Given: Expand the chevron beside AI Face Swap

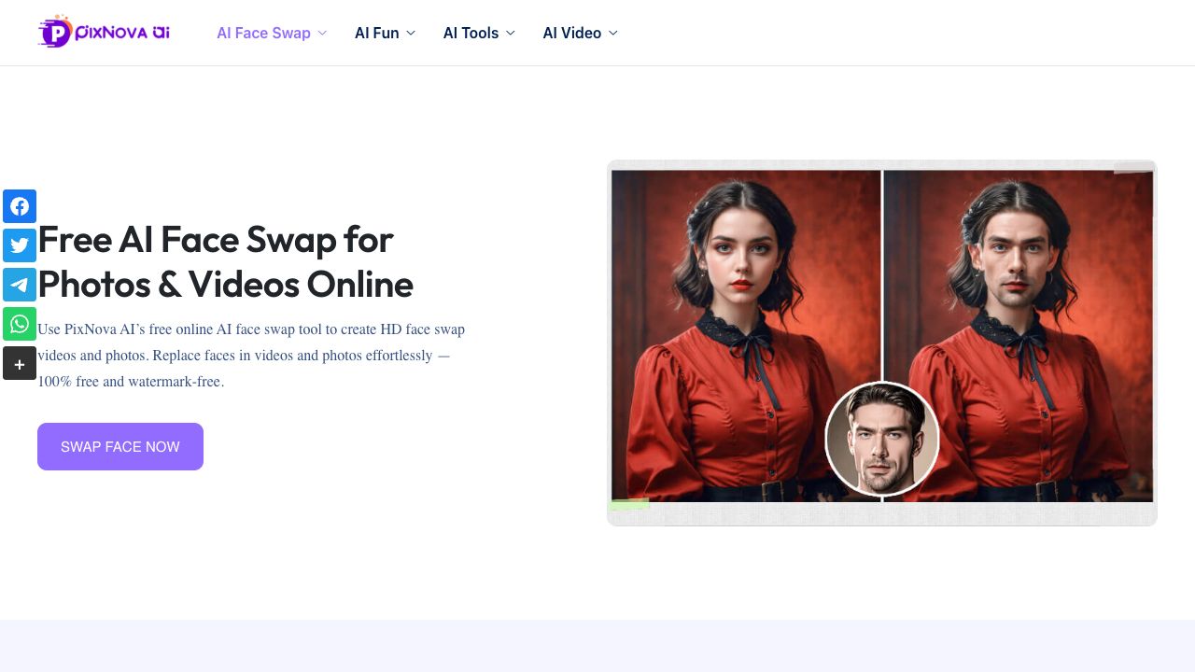Looking at the screenshot, I should click(x=322, y=33).
